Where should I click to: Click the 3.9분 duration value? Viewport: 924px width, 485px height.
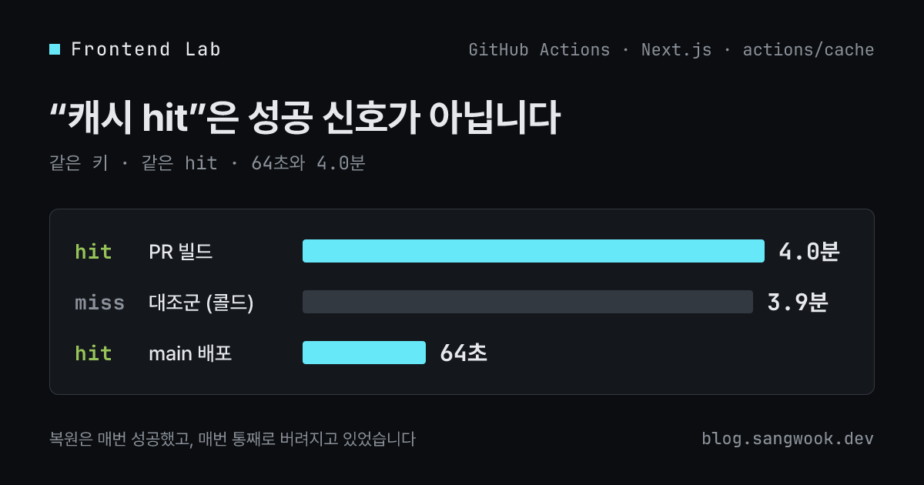click(797, 303)
